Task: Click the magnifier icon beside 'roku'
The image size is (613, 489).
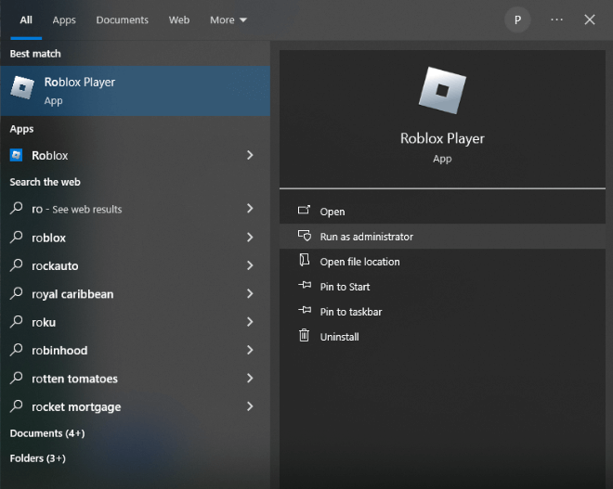Action: pyautogui.click(x=16, y=321)
